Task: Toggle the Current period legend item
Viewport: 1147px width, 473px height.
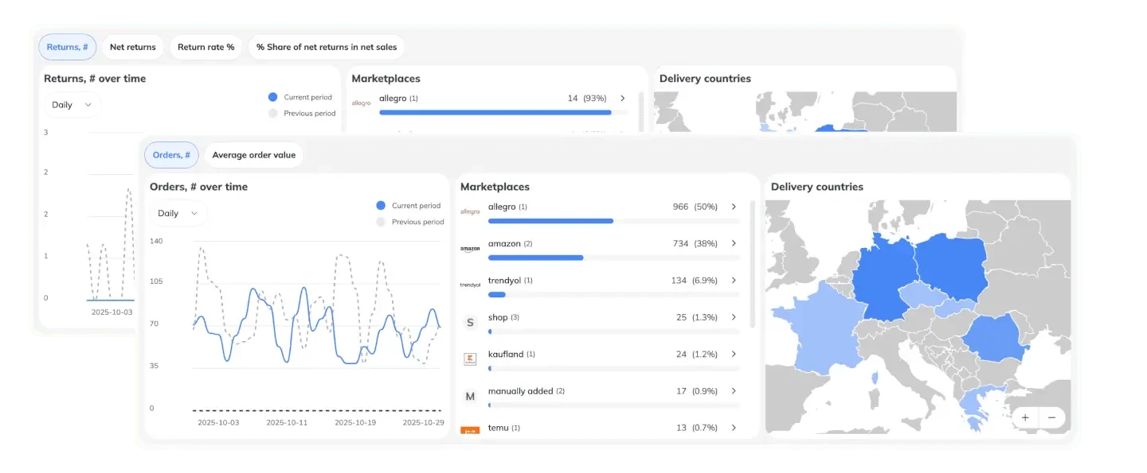Action: [x=409, y=205]
